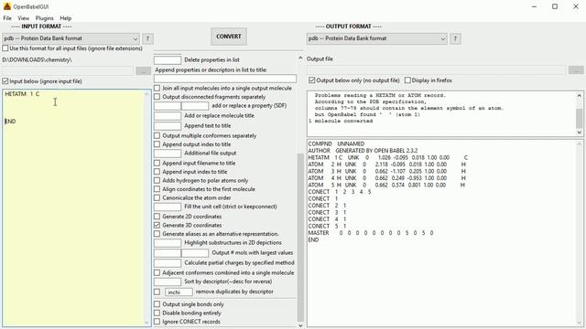Screen dimensions: 586x329
Task: Check 'Append output index to title'
Action: point(157,144)
